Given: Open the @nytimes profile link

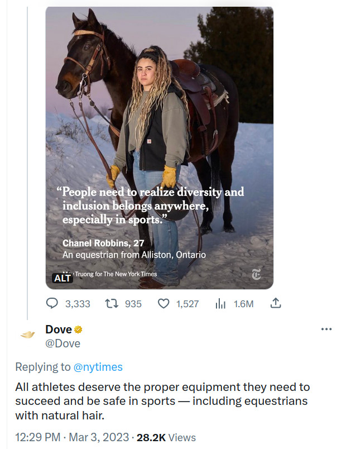Looking at the screenshot, I should (x=98, y=367).
